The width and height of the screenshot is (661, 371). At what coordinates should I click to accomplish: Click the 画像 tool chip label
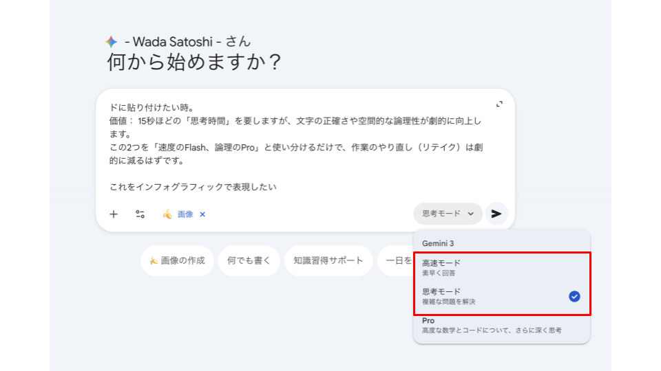coord(185,214)
